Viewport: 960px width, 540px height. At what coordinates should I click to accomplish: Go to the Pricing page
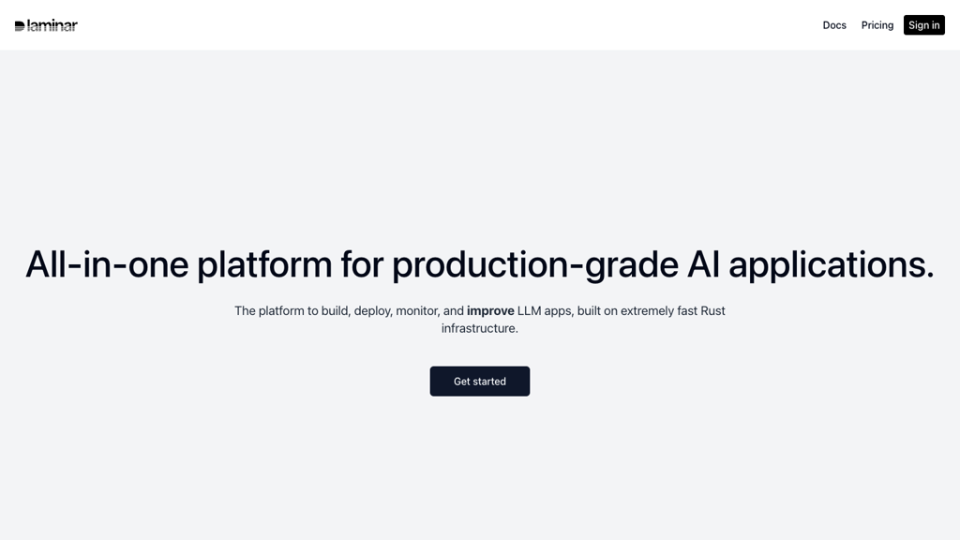pyautogui.click(x=877, y=25)
